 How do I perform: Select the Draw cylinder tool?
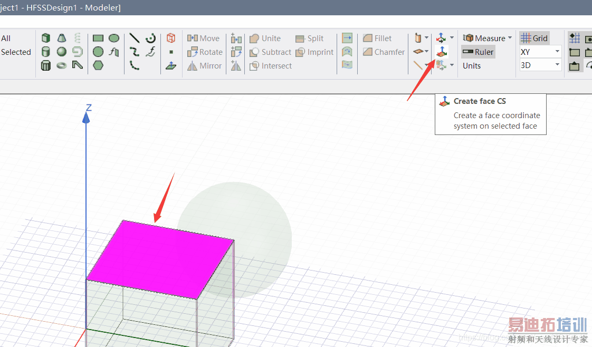pyautogui.click(x=46, y=52)
